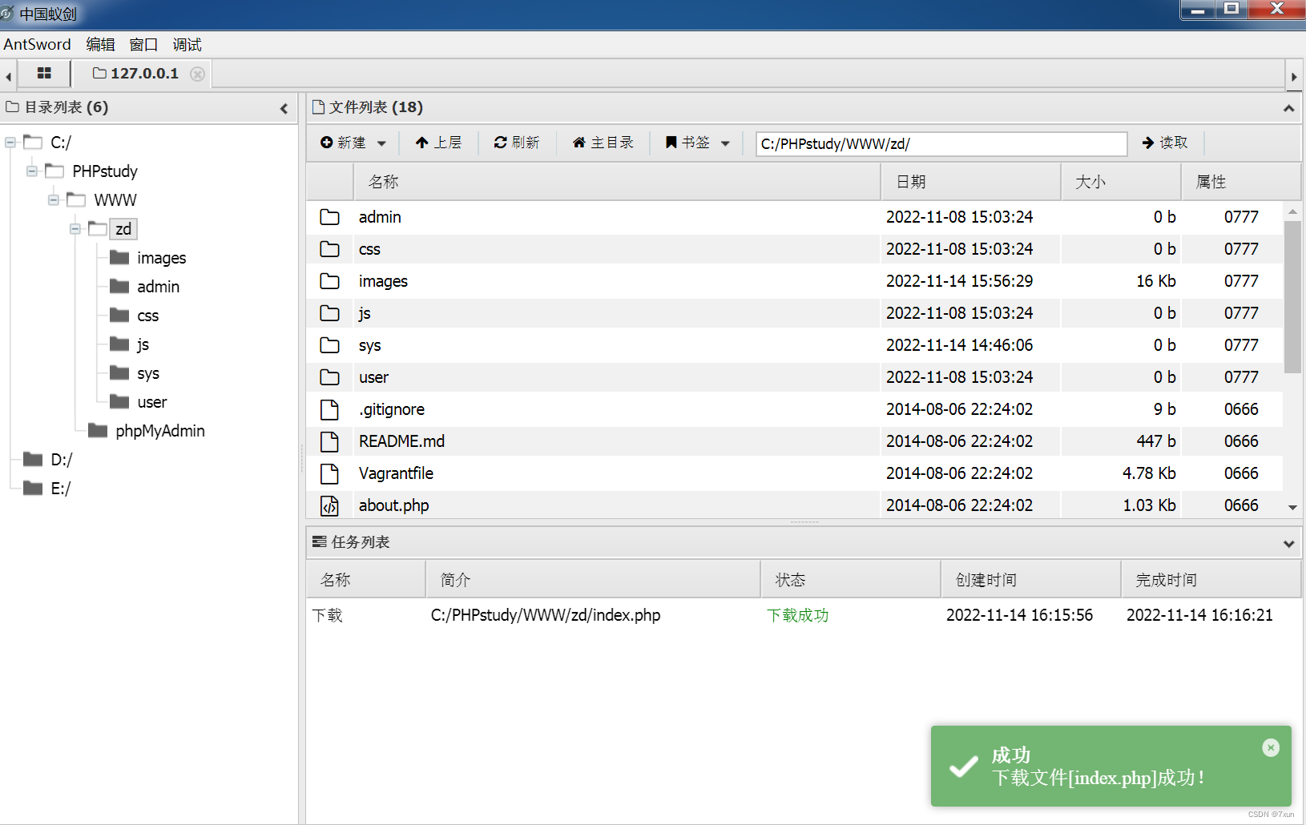Sort files by 名称 column
1306x825 pixels.
[x=617, y=182]
